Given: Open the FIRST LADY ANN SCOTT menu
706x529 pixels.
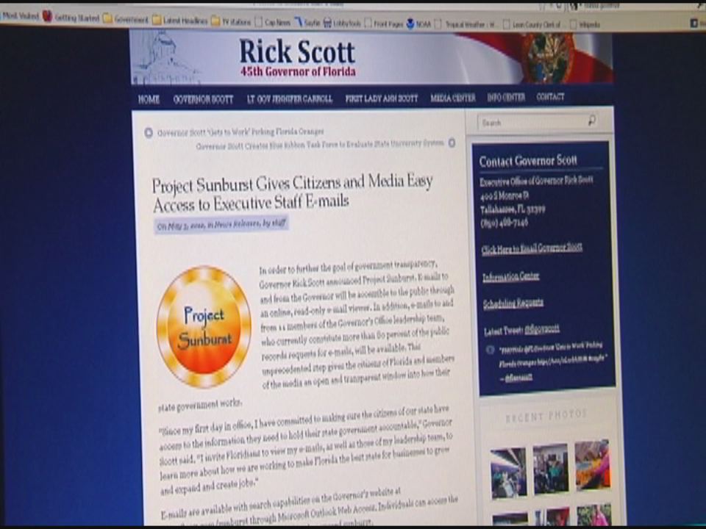Looking at the screenshot, I should pyautogui.click(x=382, y=98).
